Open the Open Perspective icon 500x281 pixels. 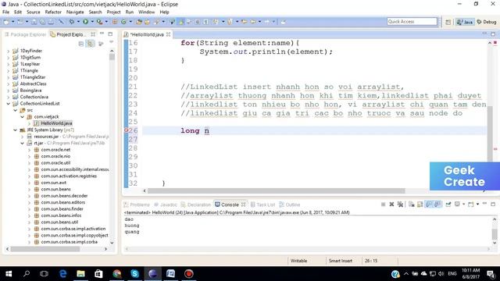pos(448,22)
